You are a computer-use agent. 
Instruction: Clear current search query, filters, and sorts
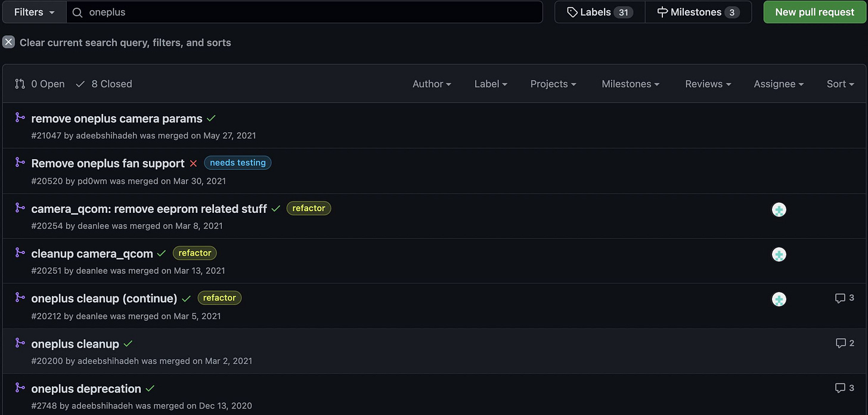(117, 42)
